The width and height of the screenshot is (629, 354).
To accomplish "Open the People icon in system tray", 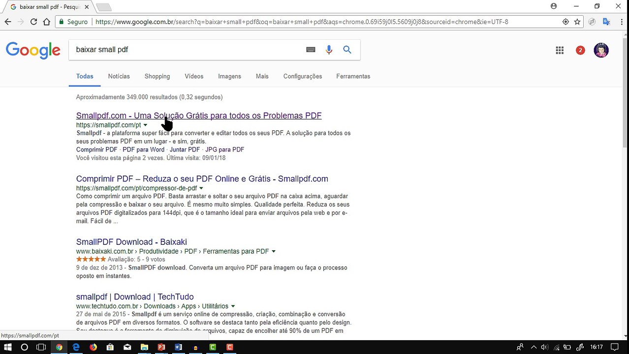I will pos(520,347).
